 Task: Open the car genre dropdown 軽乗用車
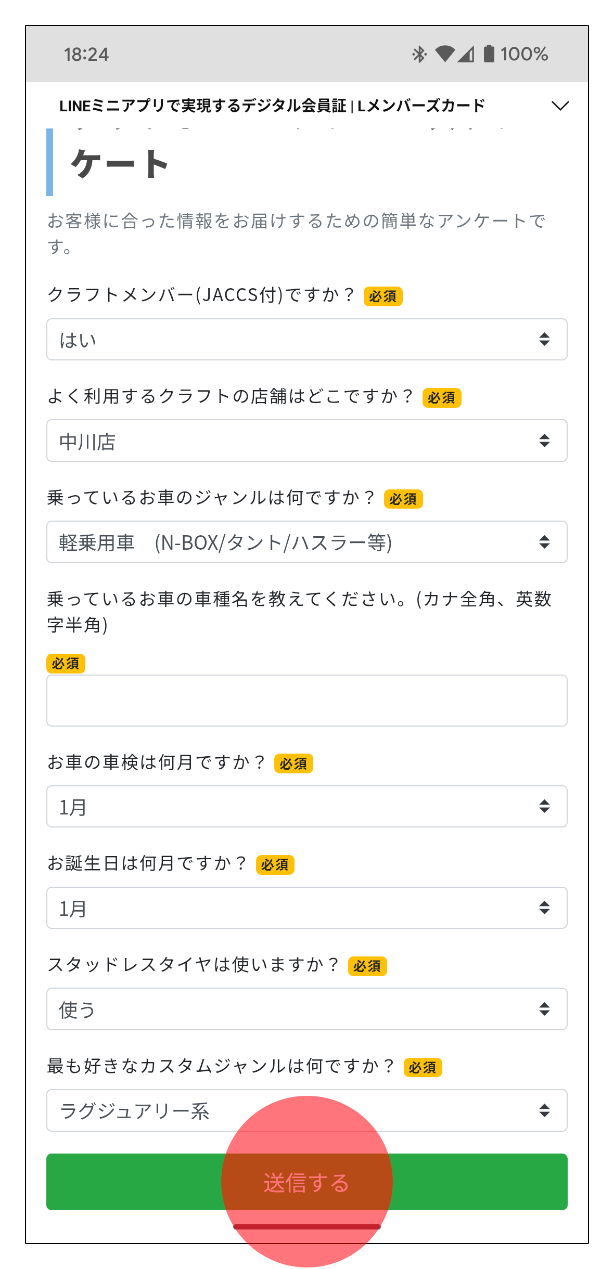[306, 542]
